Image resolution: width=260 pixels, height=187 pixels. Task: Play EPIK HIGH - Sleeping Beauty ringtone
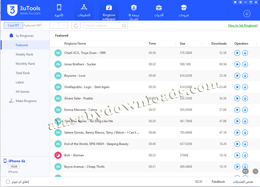(x=237, y=144)
